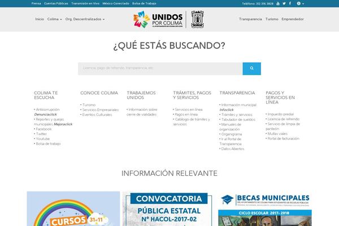
Task: Click the Pagos y Servicios en Línea heading
Action: pos(280,98)
